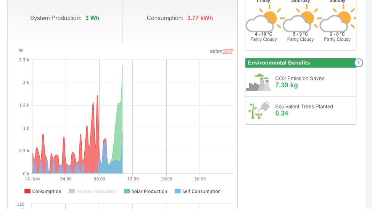Screen dimensions: 372x209
Task: Click the 08:00 time axis label
Action: tap(99, 179)
